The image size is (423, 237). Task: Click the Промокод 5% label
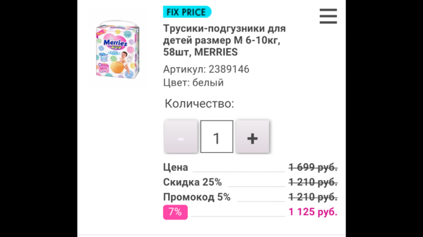[x=197, y=197]
